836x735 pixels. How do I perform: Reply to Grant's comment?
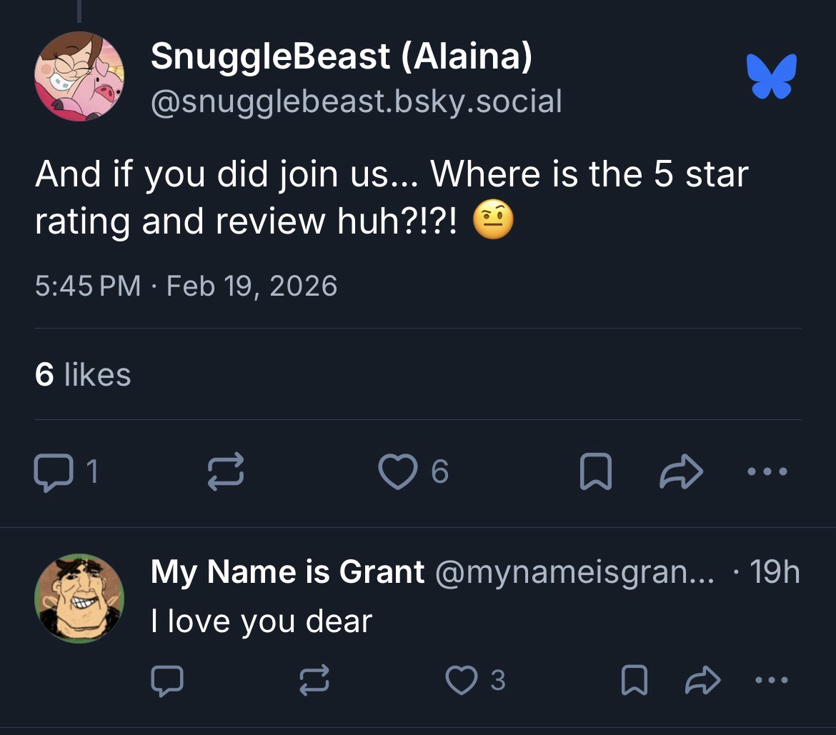[x=166, y=680]
